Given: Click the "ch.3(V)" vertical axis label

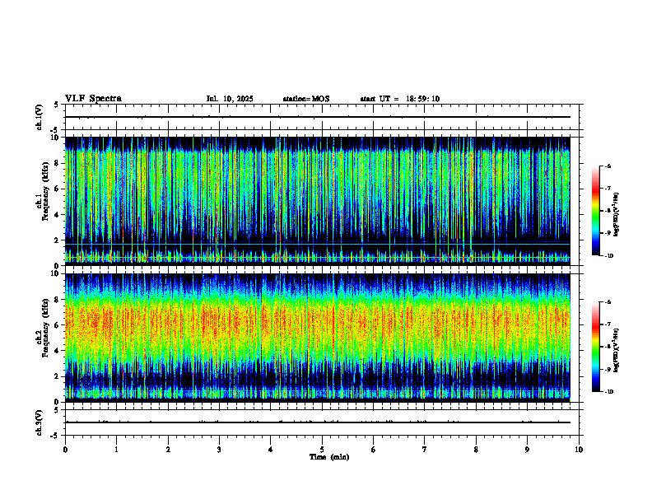Looking at the screenshot, I should (x=39, y=422).
